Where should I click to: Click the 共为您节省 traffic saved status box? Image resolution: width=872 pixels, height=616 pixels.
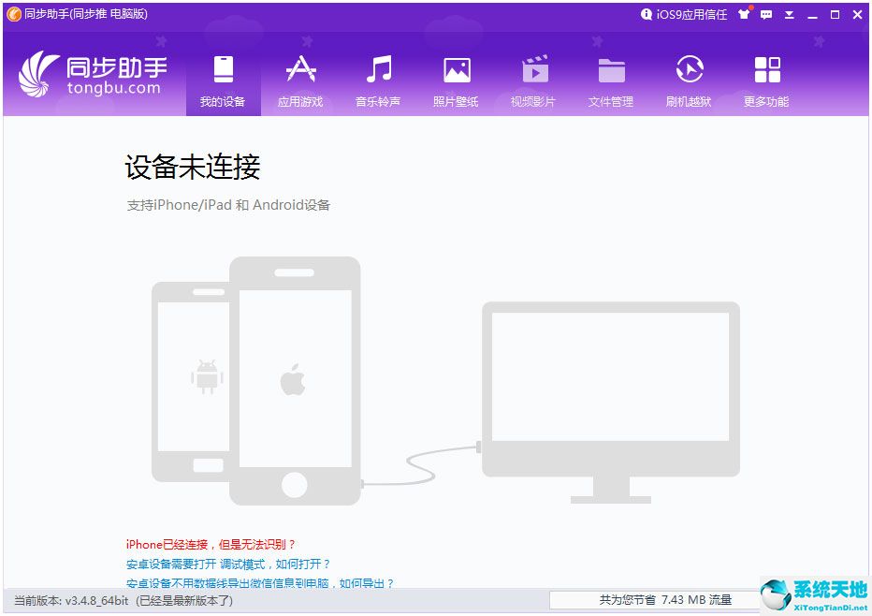[x=653, y=599]
